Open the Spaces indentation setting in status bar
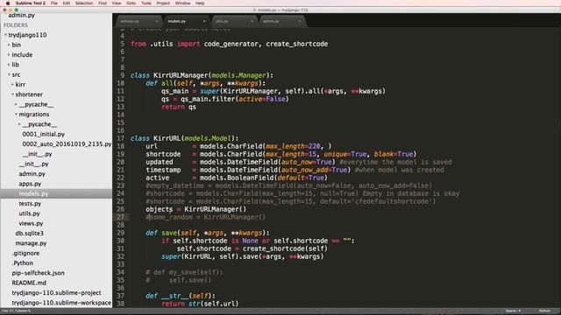The image size is (561, 315). pos(513,311)
